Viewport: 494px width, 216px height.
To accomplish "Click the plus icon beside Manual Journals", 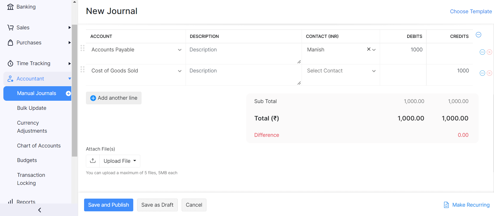I will (x=68, y=93).
